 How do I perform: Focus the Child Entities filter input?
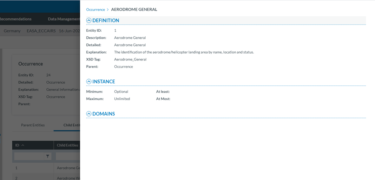(68, 156)
